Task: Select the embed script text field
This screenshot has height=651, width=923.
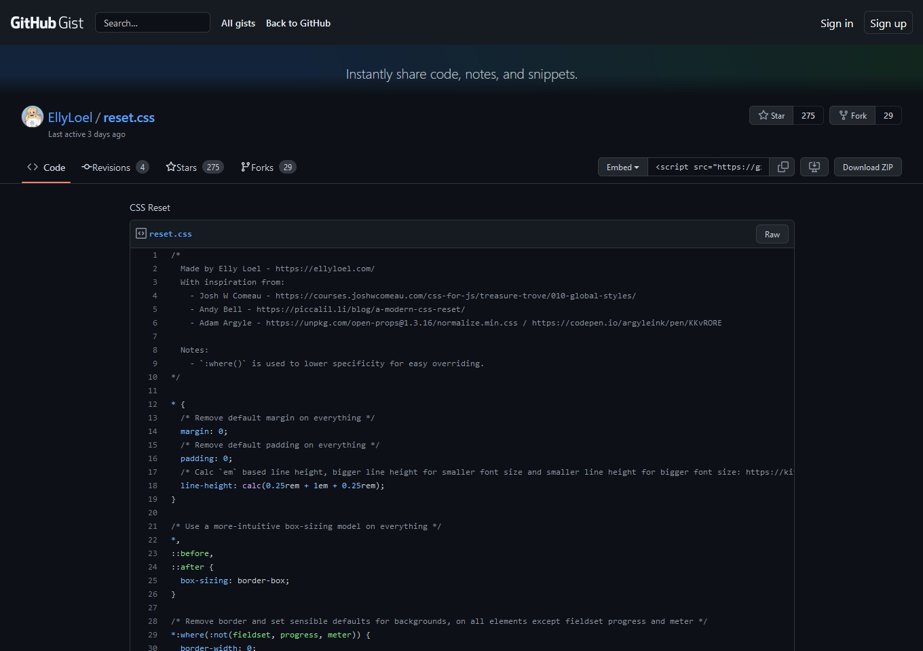Action: 708,167
